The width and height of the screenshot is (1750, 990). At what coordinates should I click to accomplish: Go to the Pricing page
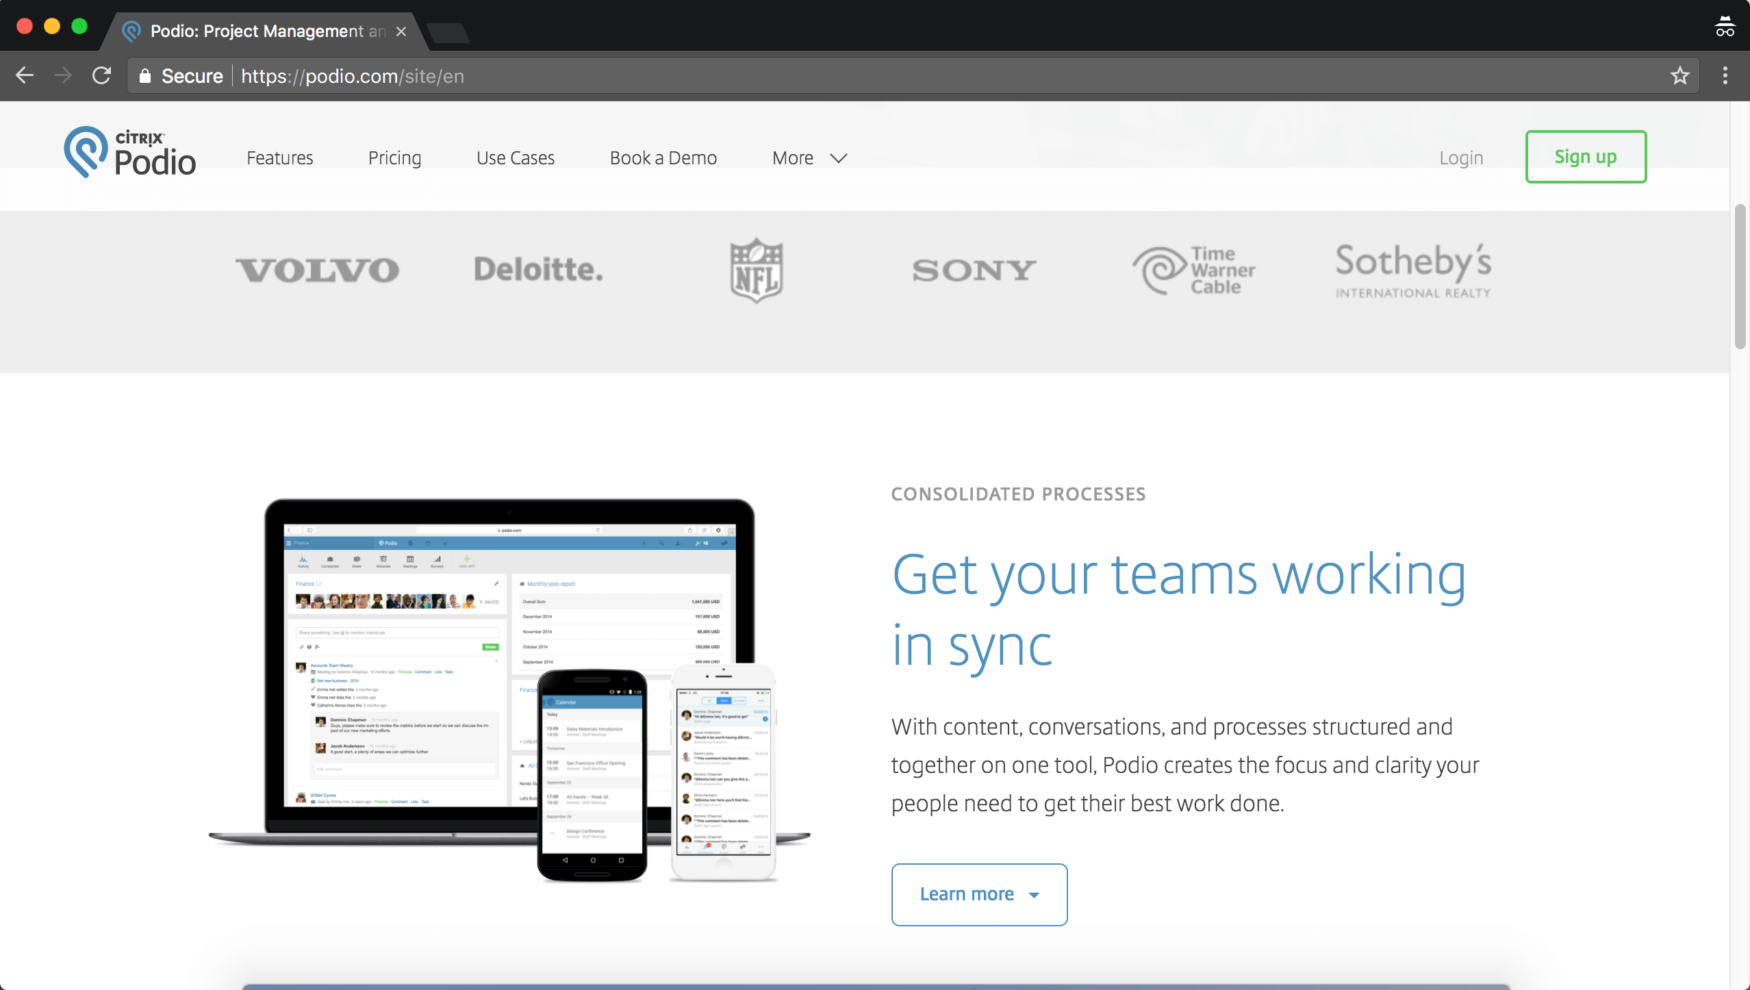pos(394,158)
